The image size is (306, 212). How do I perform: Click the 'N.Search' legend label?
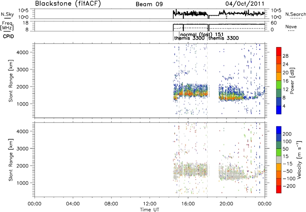click(295, 14)
